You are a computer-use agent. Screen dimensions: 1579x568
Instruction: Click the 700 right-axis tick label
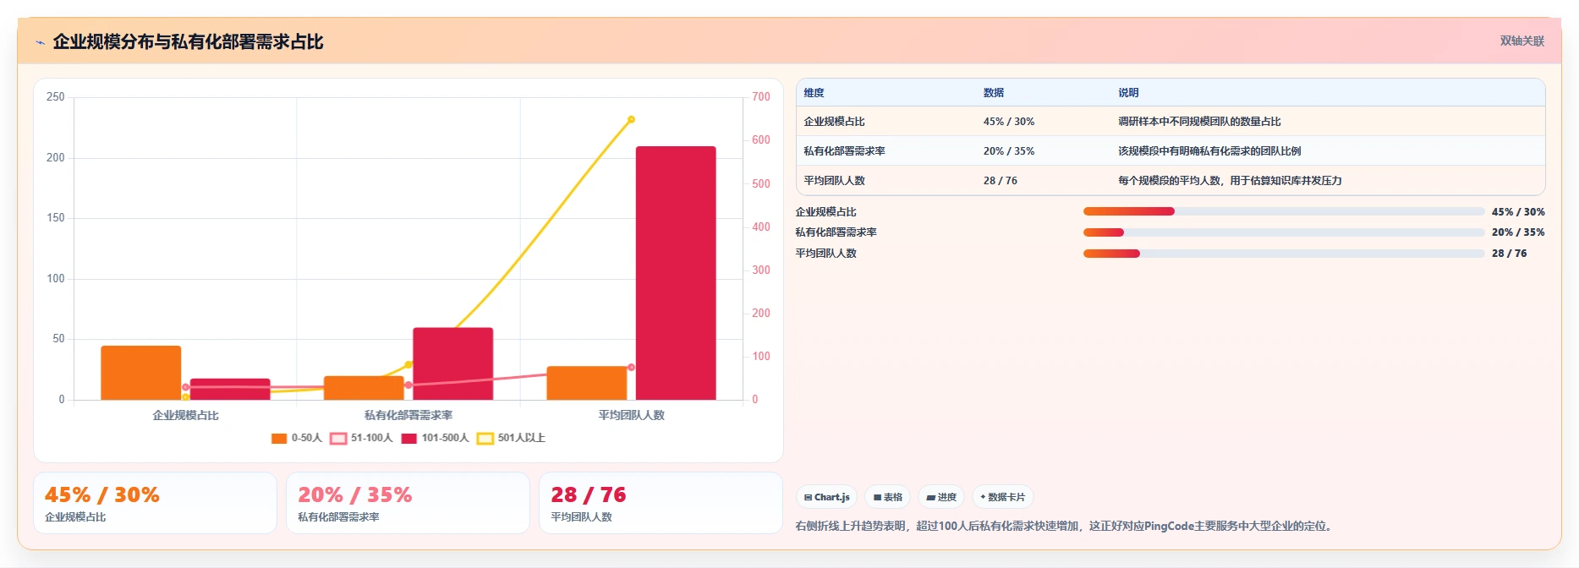click(x=761, y=97)
